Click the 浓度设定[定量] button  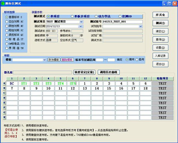pyautogui.click(x=84, y=72)
